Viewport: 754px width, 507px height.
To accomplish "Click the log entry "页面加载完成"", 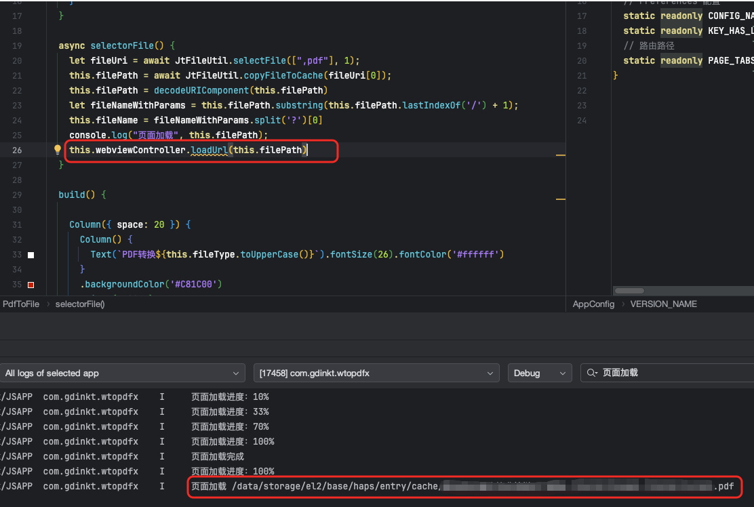I will coord(218,456).
